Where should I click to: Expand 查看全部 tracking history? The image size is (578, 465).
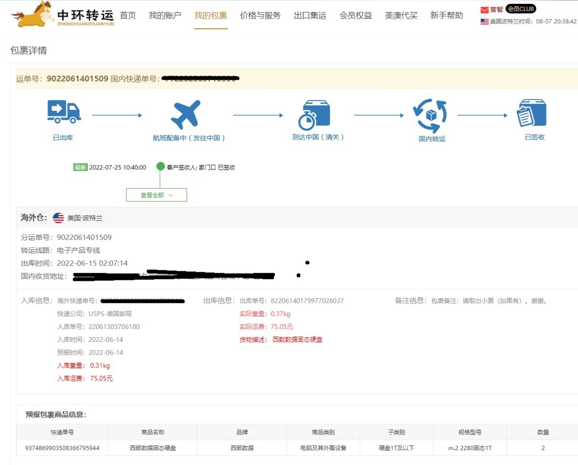coord(156,195)
